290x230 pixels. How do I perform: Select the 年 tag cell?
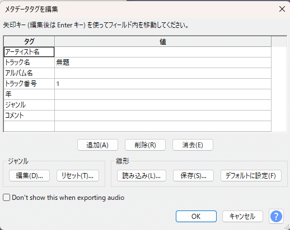click(29, 94)
